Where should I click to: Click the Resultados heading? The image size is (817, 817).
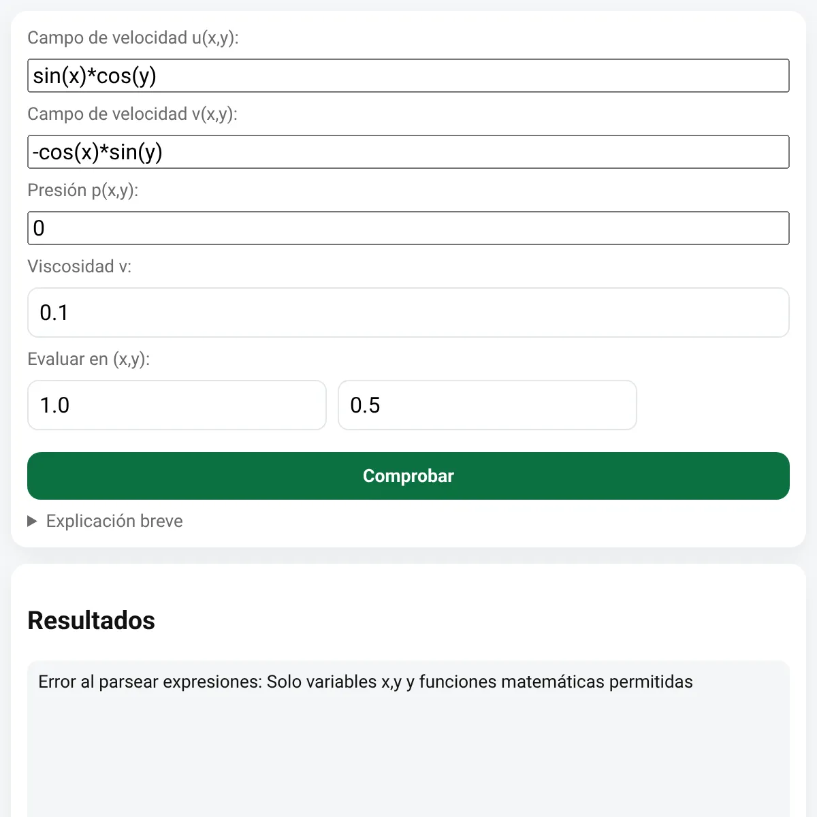pos(91,620)
